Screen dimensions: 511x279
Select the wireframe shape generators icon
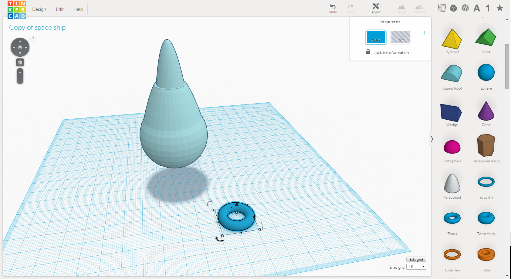(x=465, y=8)
